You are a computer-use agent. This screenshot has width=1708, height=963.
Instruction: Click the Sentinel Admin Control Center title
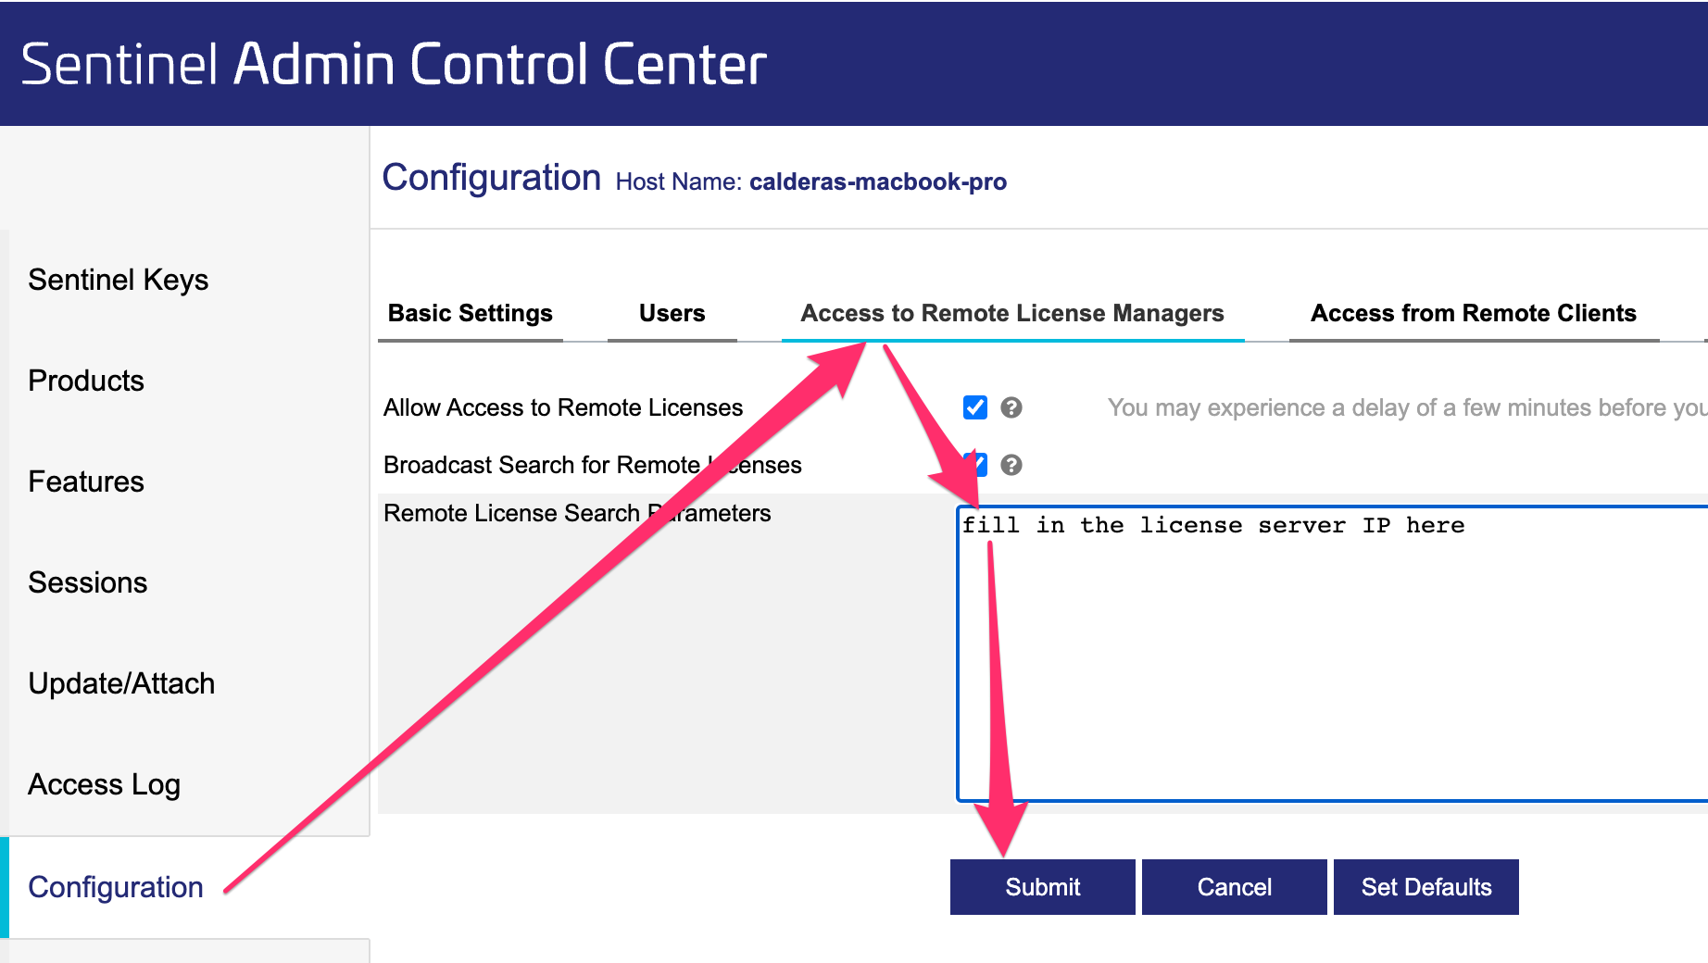click(x=394, y=64)
